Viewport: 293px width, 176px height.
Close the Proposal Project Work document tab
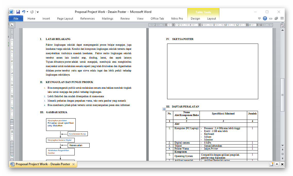coord(73,164)
